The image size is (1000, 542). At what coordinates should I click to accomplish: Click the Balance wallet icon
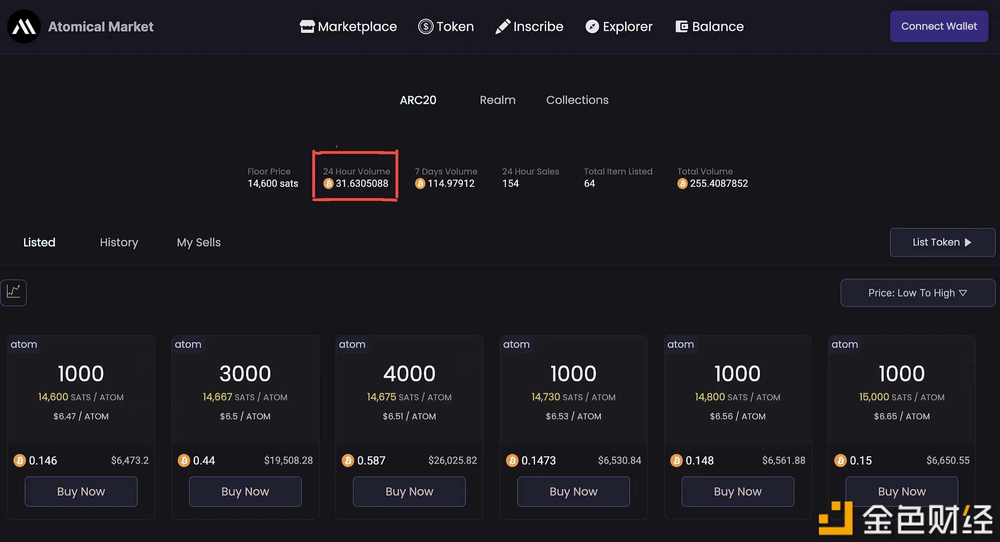point(681,27)
